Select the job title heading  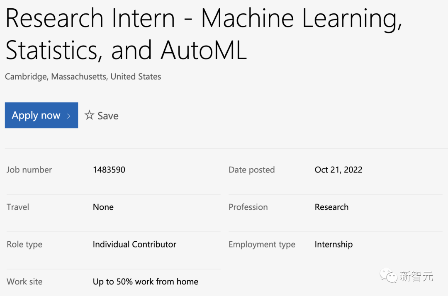pyautogui.click(x=204, y=34)
